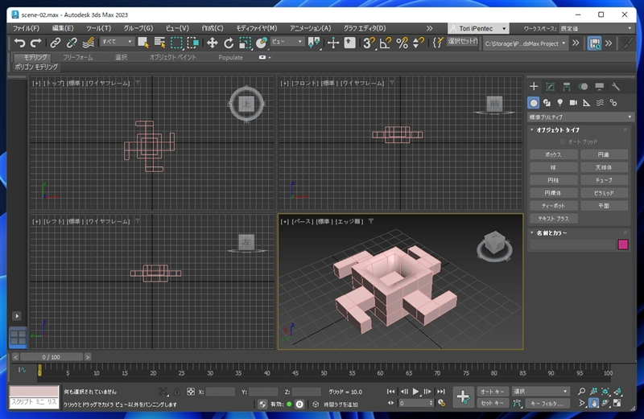
Task: Play the animation
Action: pos(415,392)
